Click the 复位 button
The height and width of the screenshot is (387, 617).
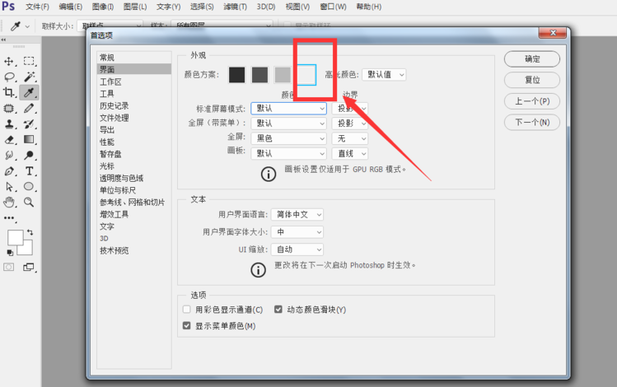coord(532,80)
